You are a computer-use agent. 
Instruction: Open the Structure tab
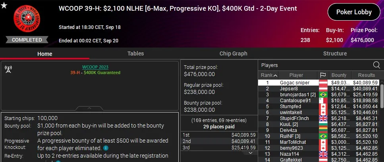click(335, 53)
